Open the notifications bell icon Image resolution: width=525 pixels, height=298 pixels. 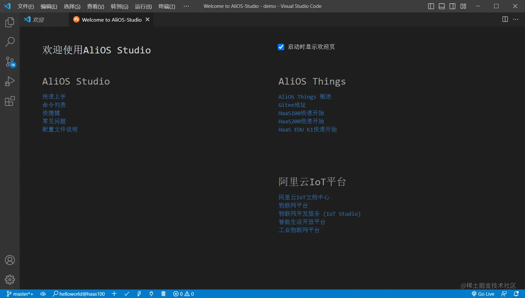click(516, 294)
